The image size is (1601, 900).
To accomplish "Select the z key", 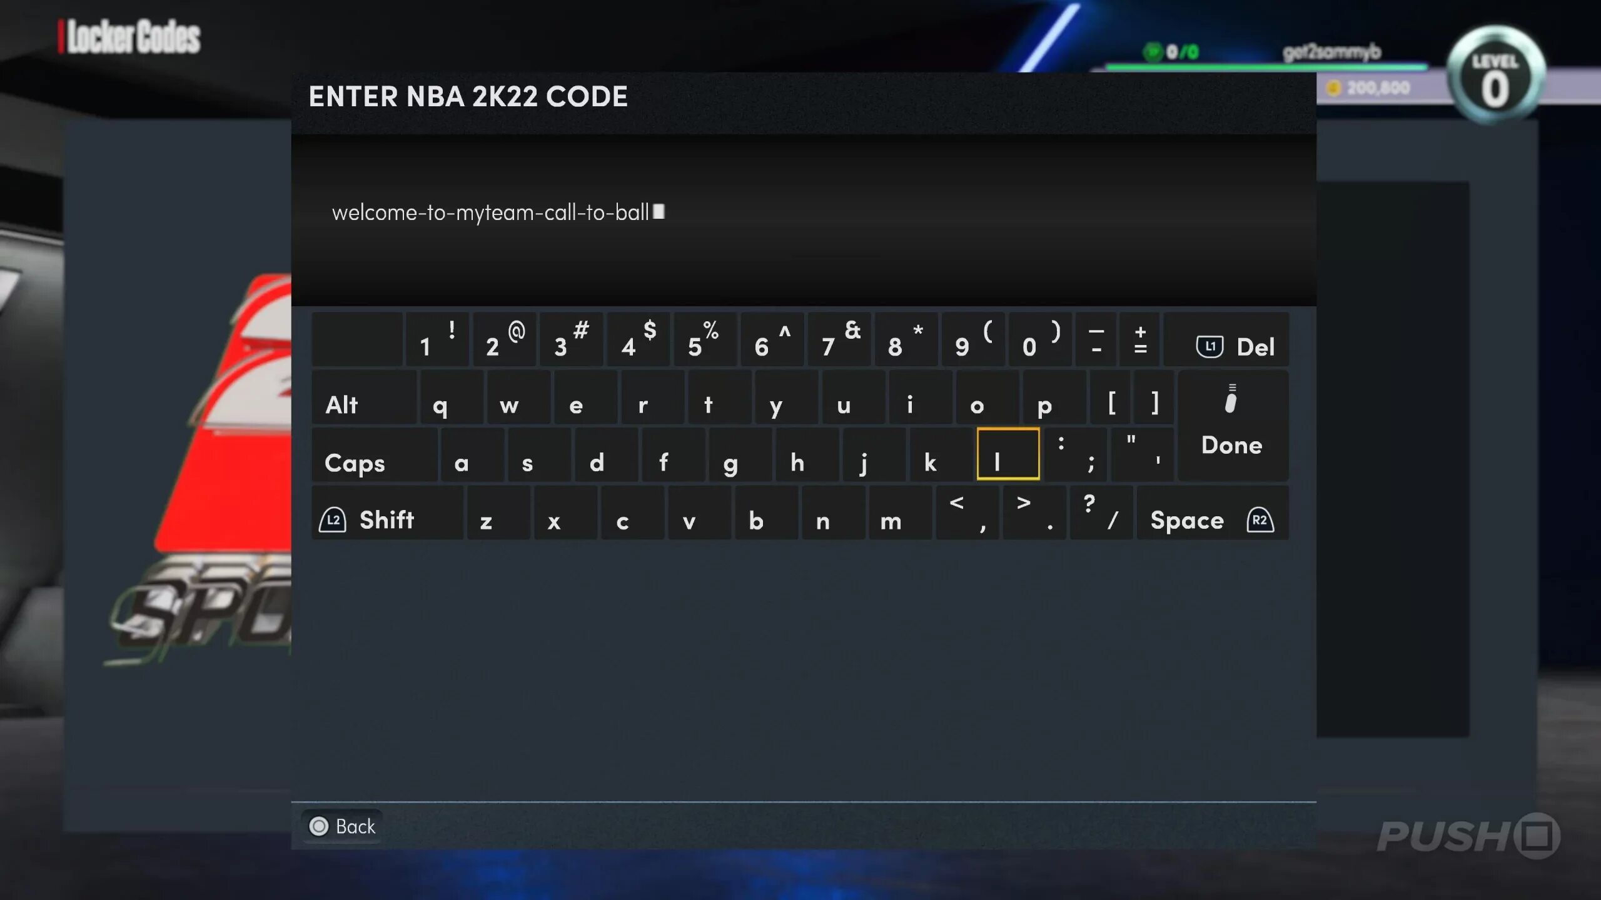I will pos(498,512).
